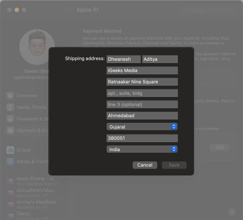Save the shipping address
The height and width of the screenshot is (220, 243).
(x=174, y=165)
